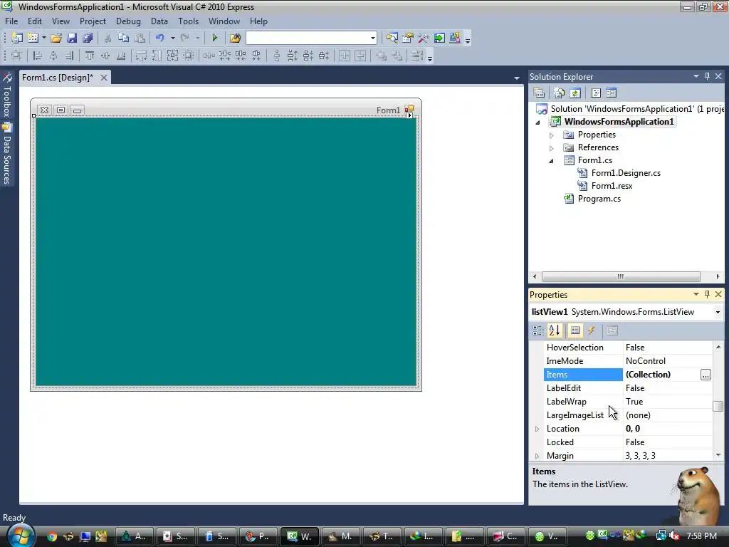Expand the Properties folder in Solution Explorer

click(552, 135)
